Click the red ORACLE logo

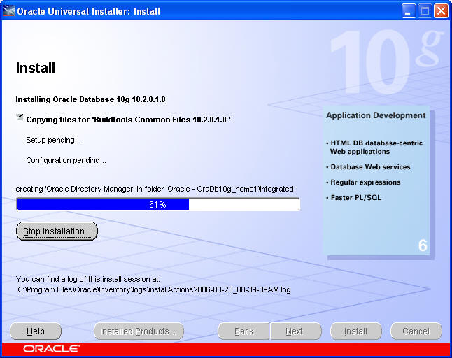pos(51,348)
